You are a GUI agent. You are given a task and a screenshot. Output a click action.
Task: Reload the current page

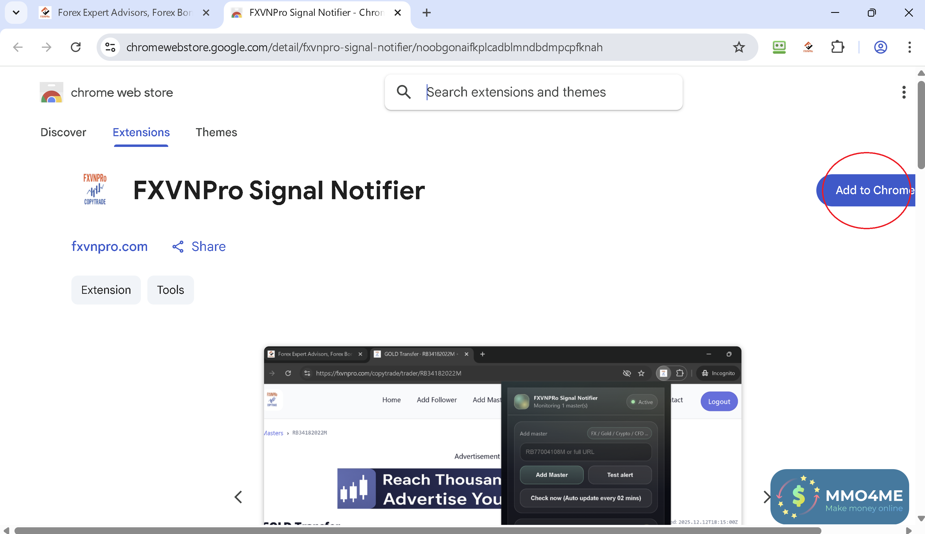pyautogui.click(x=76, y=47)
